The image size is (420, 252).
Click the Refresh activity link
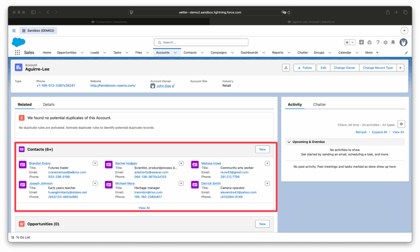coord(361,132)
